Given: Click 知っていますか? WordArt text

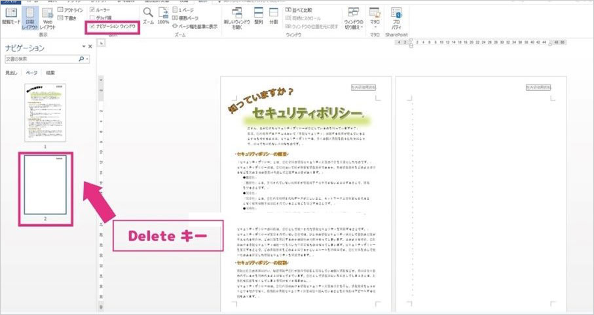Looking at the screenshot, I should pos(260,100).
